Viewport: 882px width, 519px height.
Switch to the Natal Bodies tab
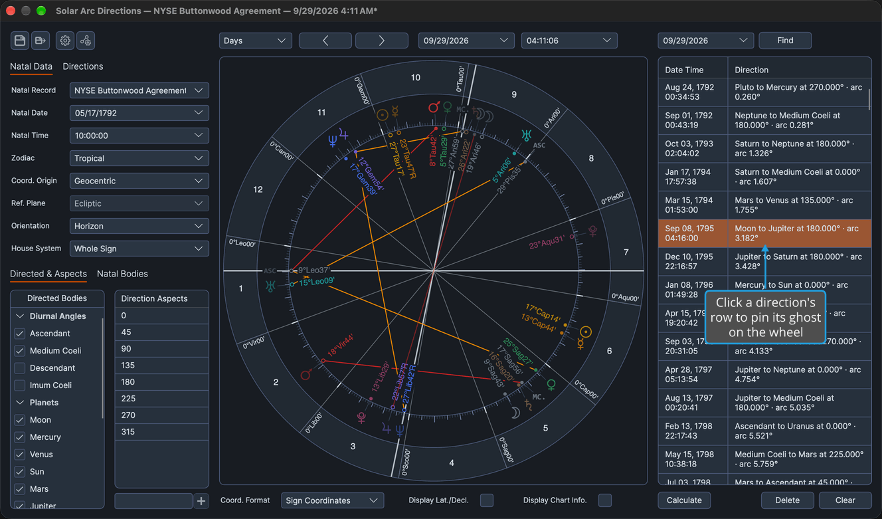[122, 274]
